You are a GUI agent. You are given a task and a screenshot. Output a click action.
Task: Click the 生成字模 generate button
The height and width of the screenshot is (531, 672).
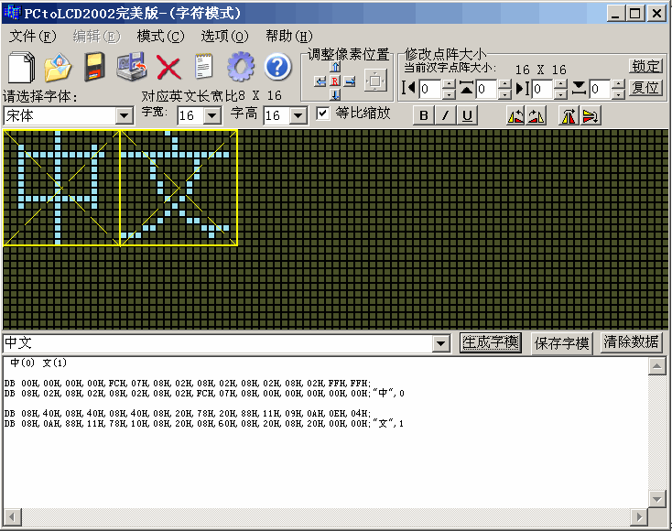[491, 342]
